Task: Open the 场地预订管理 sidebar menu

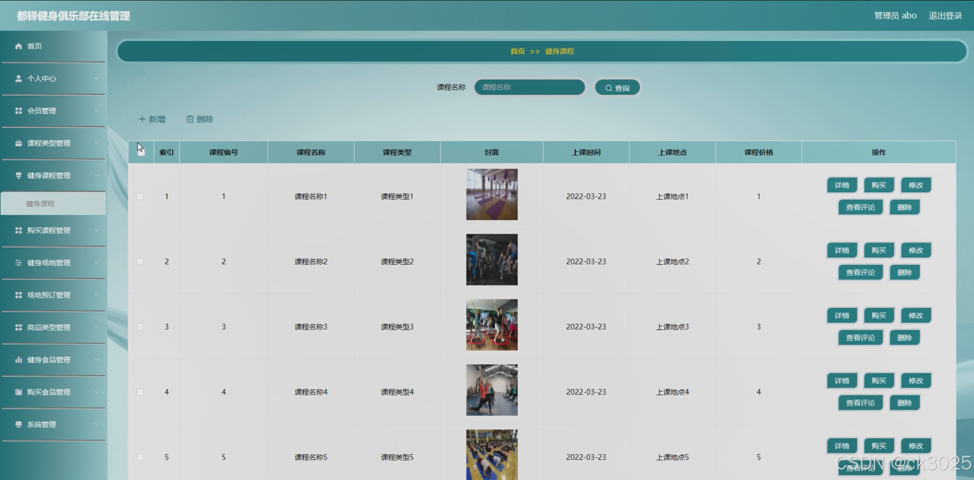Action: 49,295
